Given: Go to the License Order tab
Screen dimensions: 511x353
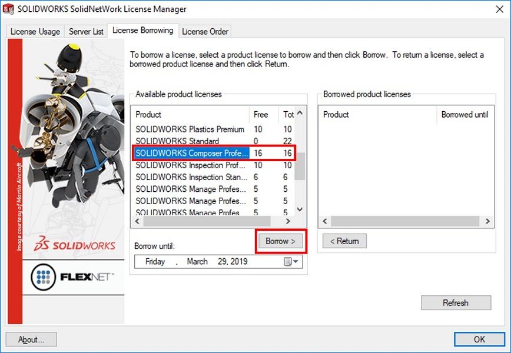Looking at the screenshot, I should pos(205,31).
